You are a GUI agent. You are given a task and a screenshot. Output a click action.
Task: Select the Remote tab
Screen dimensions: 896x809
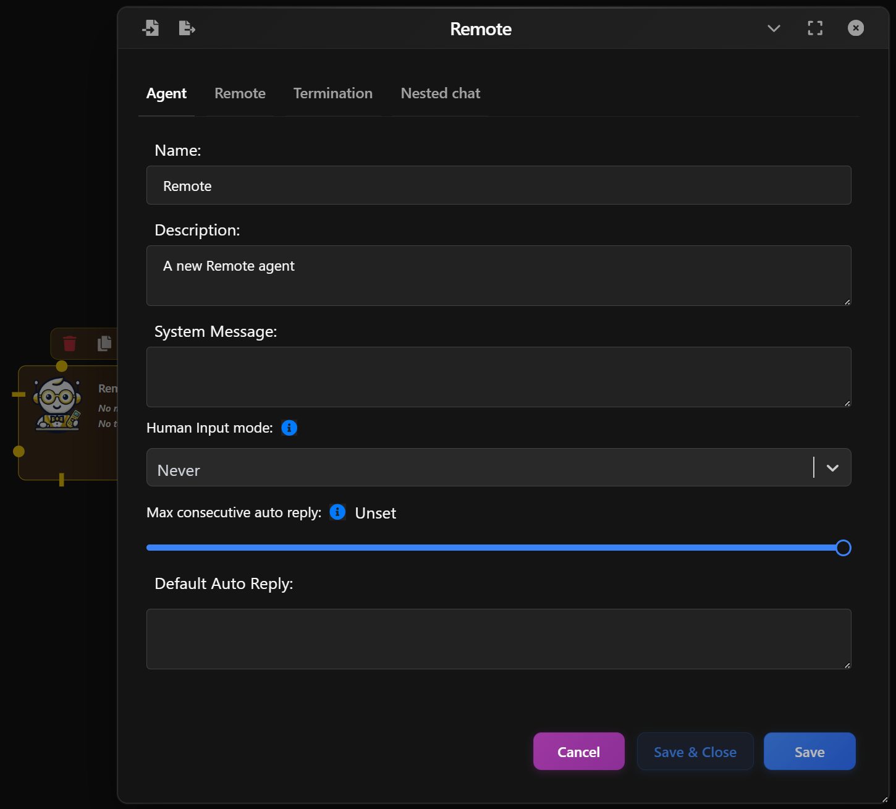coord(240,93)
